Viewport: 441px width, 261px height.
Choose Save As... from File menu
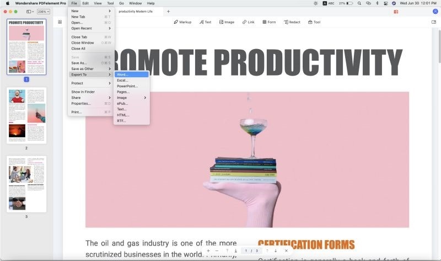click(91, 63)
